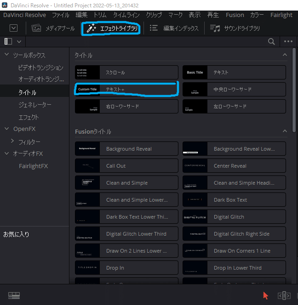This screenshot has width=298, height=305.
Task: Click the Edit Index list icon
Action: tap(154, 28)
